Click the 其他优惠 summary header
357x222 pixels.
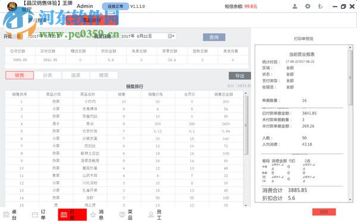coord(231,51)
